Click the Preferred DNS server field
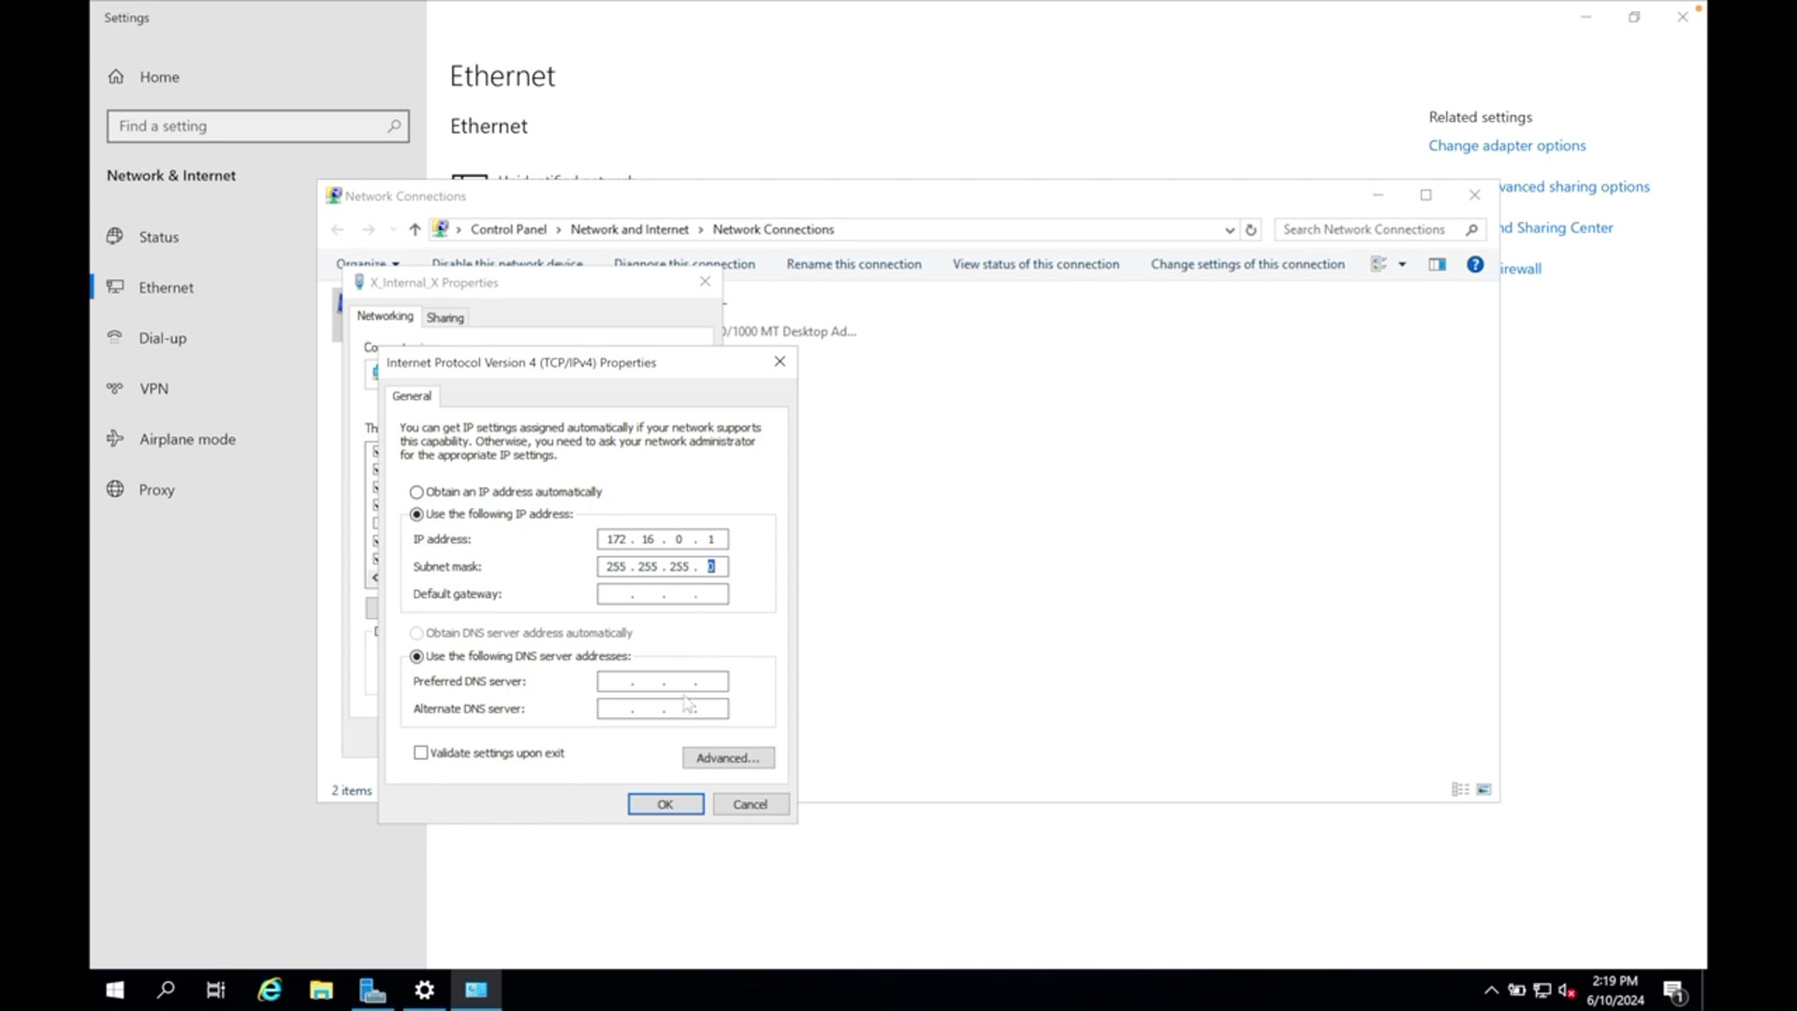1797x1011 pixels. tap(663, 681)
